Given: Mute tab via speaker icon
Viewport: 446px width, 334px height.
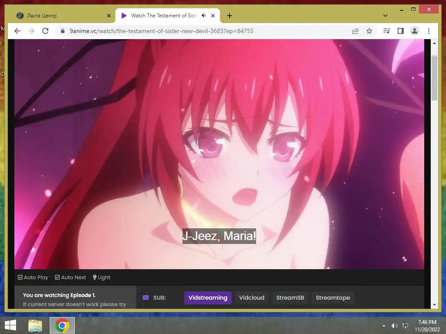Looking at the screenshot, I should tap(204, 16).
